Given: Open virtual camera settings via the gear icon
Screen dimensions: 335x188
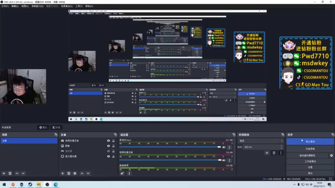Looking at the screenshot, I should [x=331, y=155].
